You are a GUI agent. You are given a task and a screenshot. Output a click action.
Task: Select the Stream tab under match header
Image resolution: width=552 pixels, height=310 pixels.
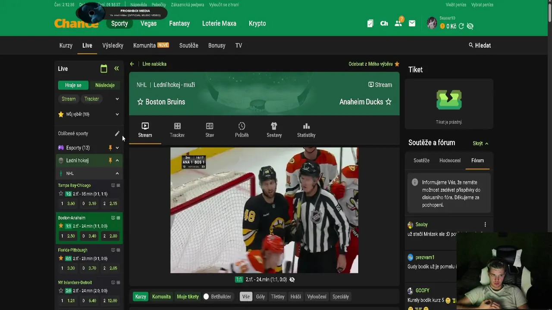tap(145, 130)
